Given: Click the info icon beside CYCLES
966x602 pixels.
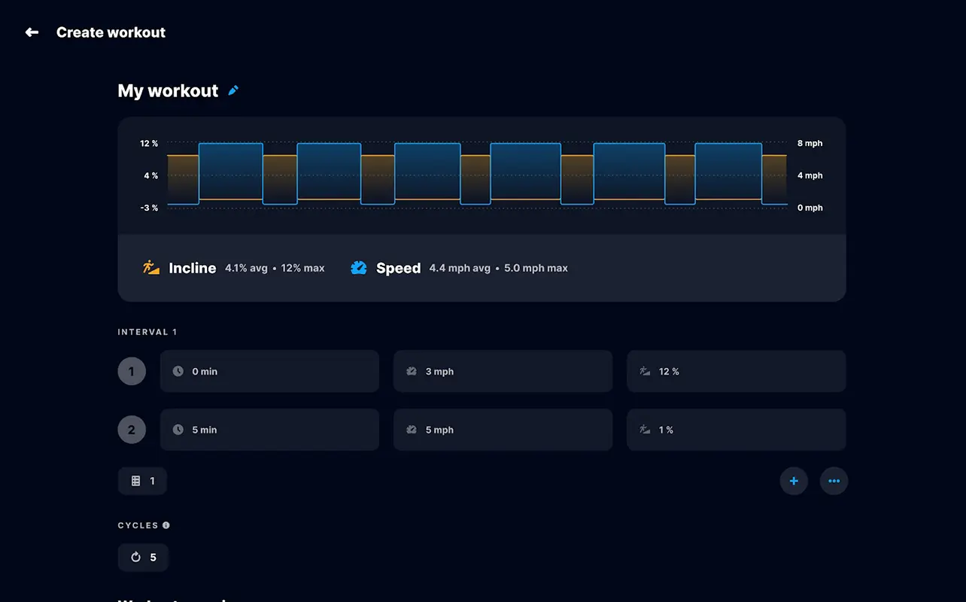Looking at the screenshot, I should coord(166,525).
